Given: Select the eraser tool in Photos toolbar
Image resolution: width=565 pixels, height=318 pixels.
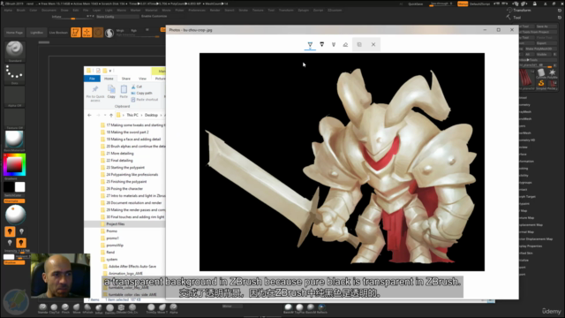Looking at the screenshot, I should [345, 44].
